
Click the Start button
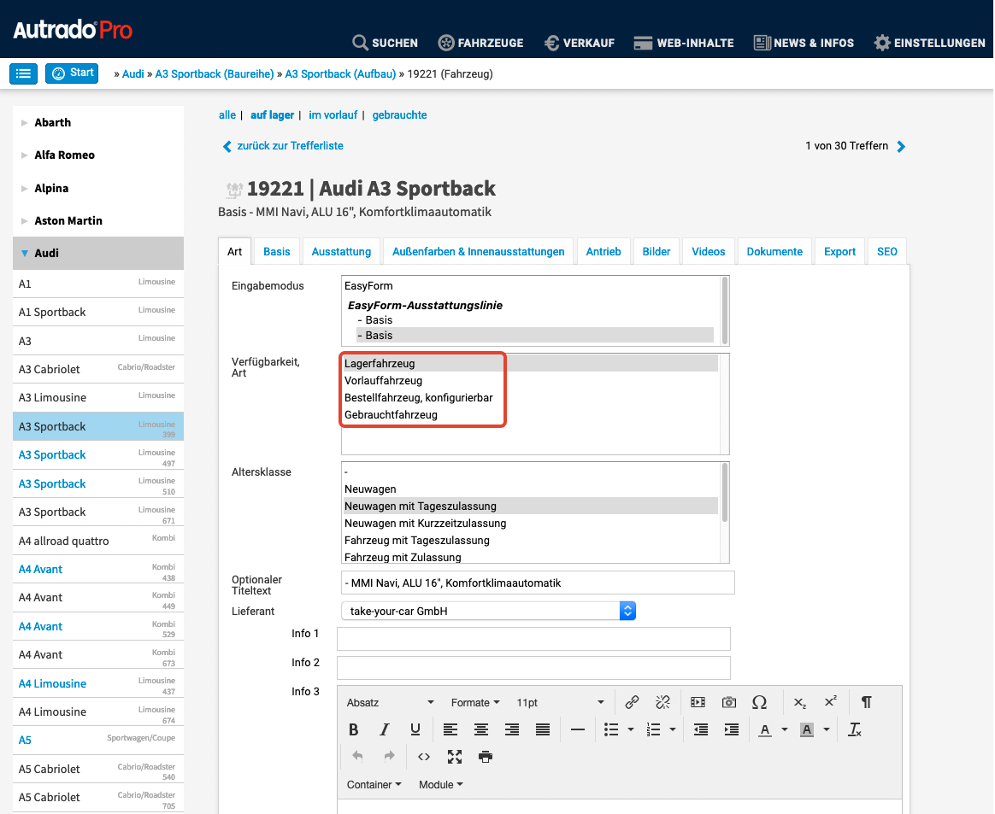coord(73,73)
